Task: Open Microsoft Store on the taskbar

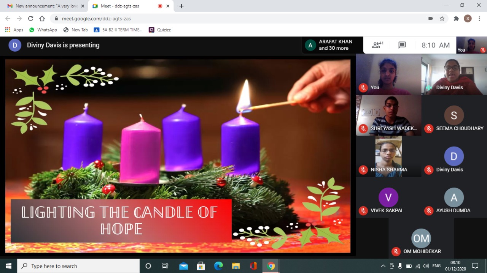Action: pyautogui.click(x=201, y=266)
